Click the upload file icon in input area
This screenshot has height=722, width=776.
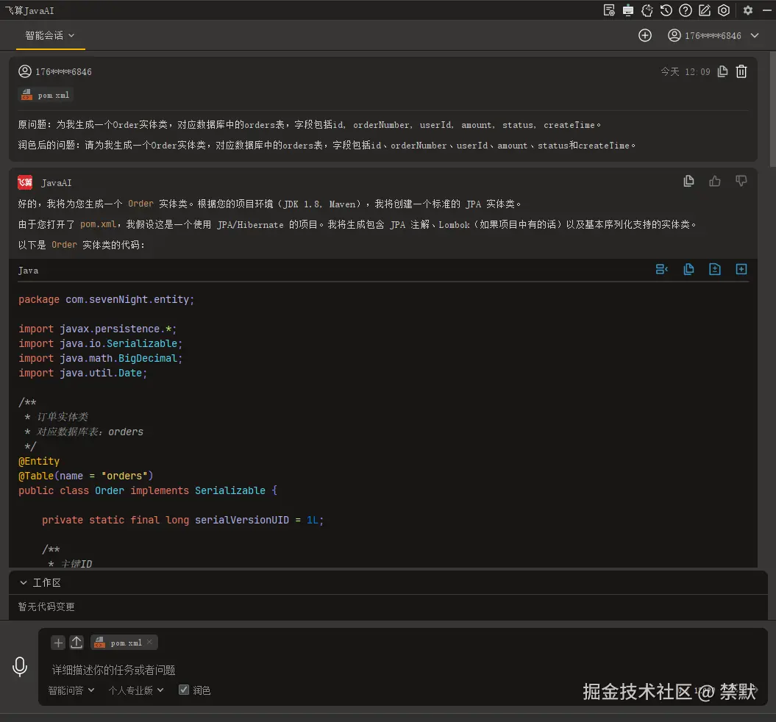click(76, 643)
